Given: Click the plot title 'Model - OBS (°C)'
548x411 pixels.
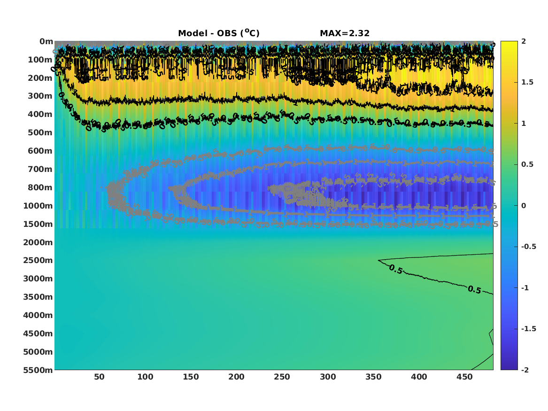Looking at the screenshot, I should point(219,33).
